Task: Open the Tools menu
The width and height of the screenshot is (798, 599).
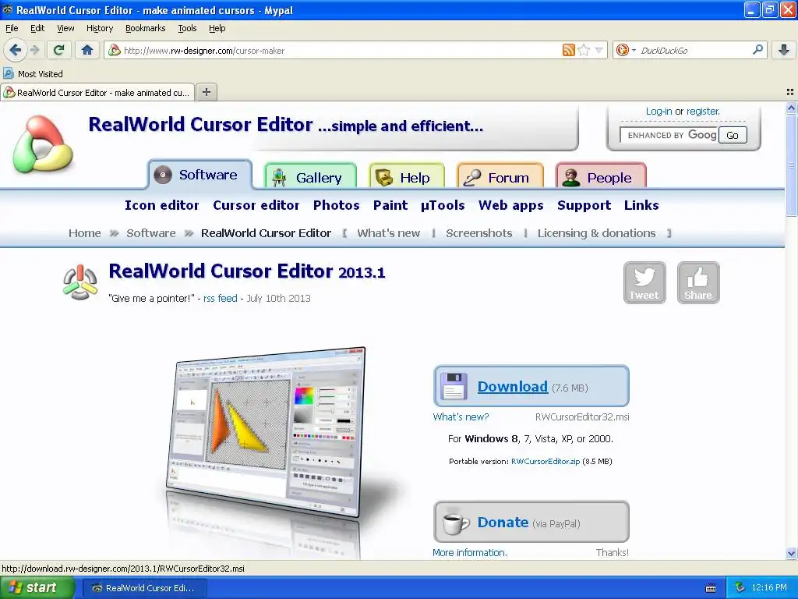Action: pos(187,28)
